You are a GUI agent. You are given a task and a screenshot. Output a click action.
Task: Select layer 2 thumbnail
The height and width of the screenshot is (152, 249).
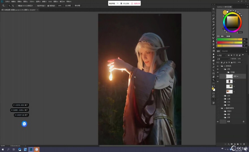point(229,86)
